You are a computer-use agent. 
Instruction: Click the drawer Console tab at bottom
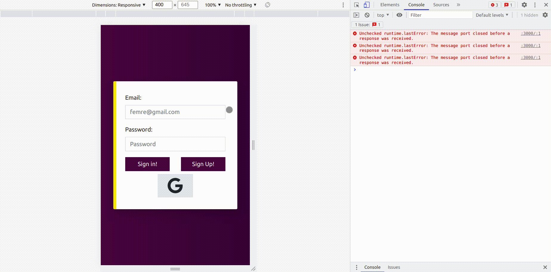[372, 267]
